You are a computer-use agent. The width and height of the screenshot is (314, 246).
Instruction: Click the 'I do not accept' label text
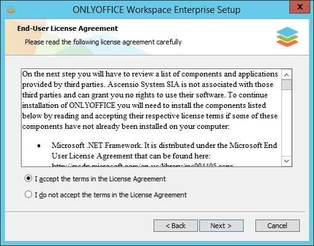(x=110, y=195)
